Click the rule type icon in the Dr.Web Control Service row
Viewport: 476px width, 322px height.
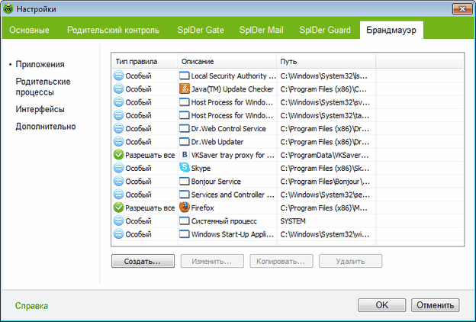click(118, 128)
